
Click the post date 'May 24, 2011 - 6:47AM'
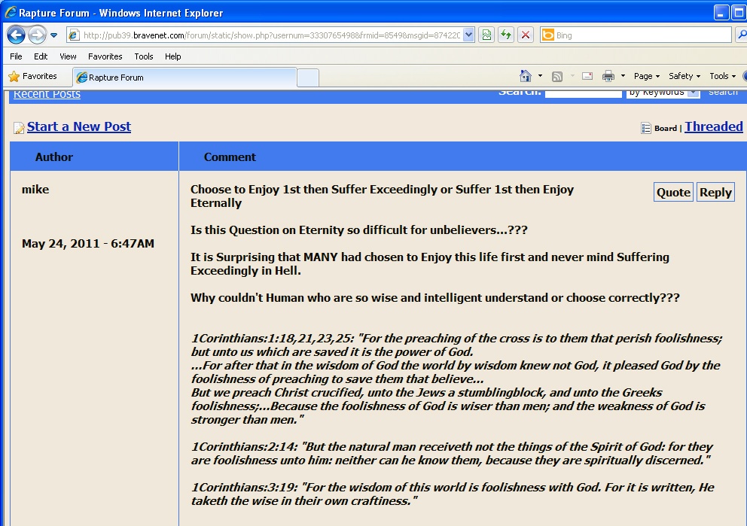tap(88, 244)
